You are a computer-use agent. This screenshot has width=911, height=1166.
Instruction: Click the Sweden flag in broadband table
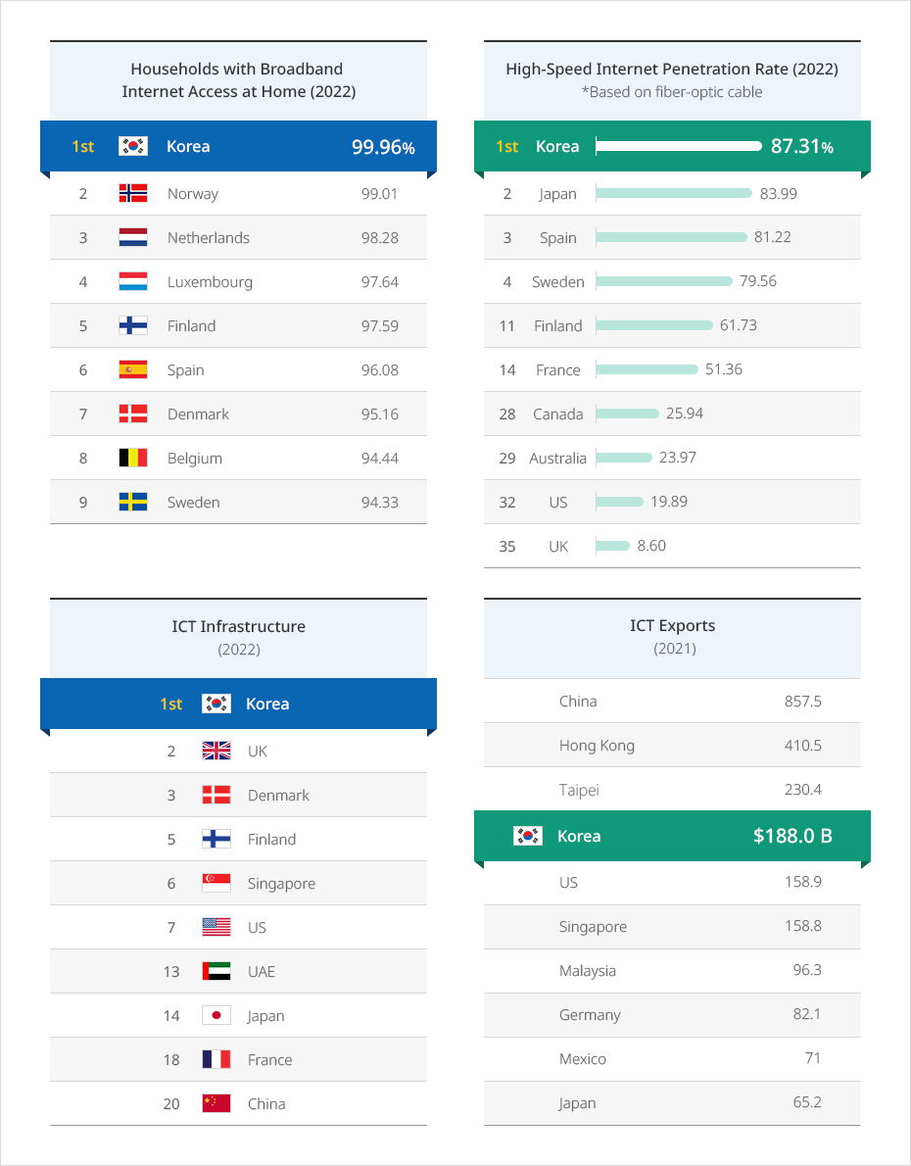133,502
